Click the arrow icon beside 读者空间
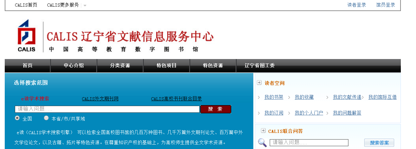The image size is (416, 149). [x=259, y=83]
